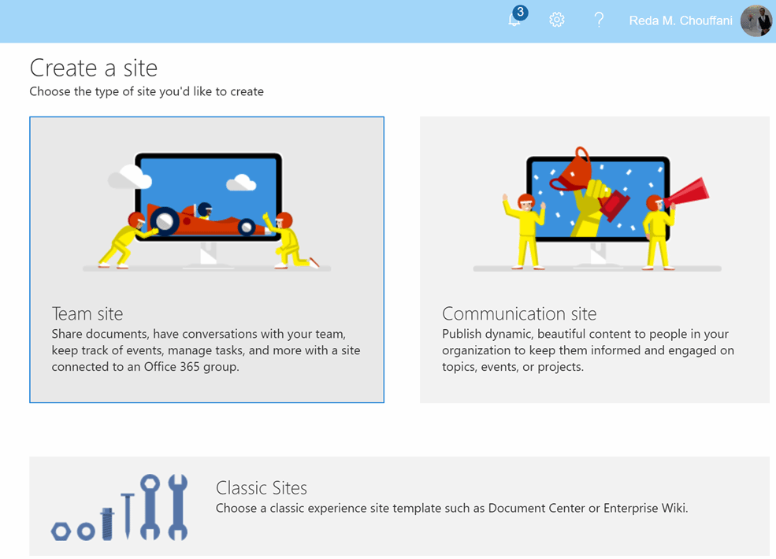
Task: Click the Classic Sites title text
Action: 261,487
